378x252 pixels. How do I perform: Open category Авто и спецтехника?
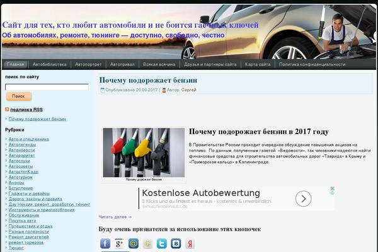(x=29, y=139)
